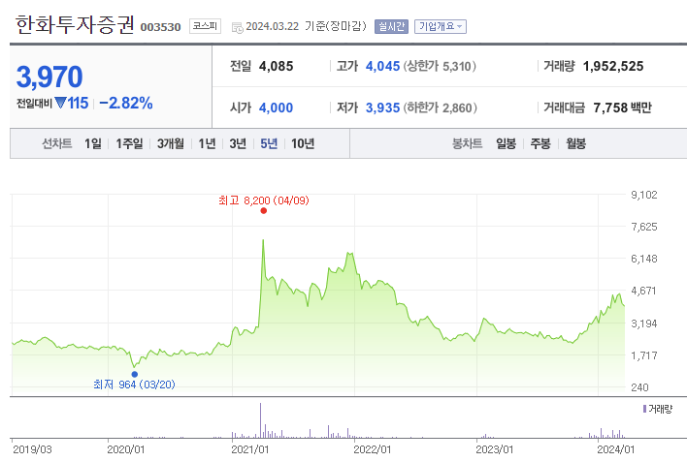This screenshot has width=687, height=462.
Task: Click the change rate -2.82%
Action: coord(126,104)
